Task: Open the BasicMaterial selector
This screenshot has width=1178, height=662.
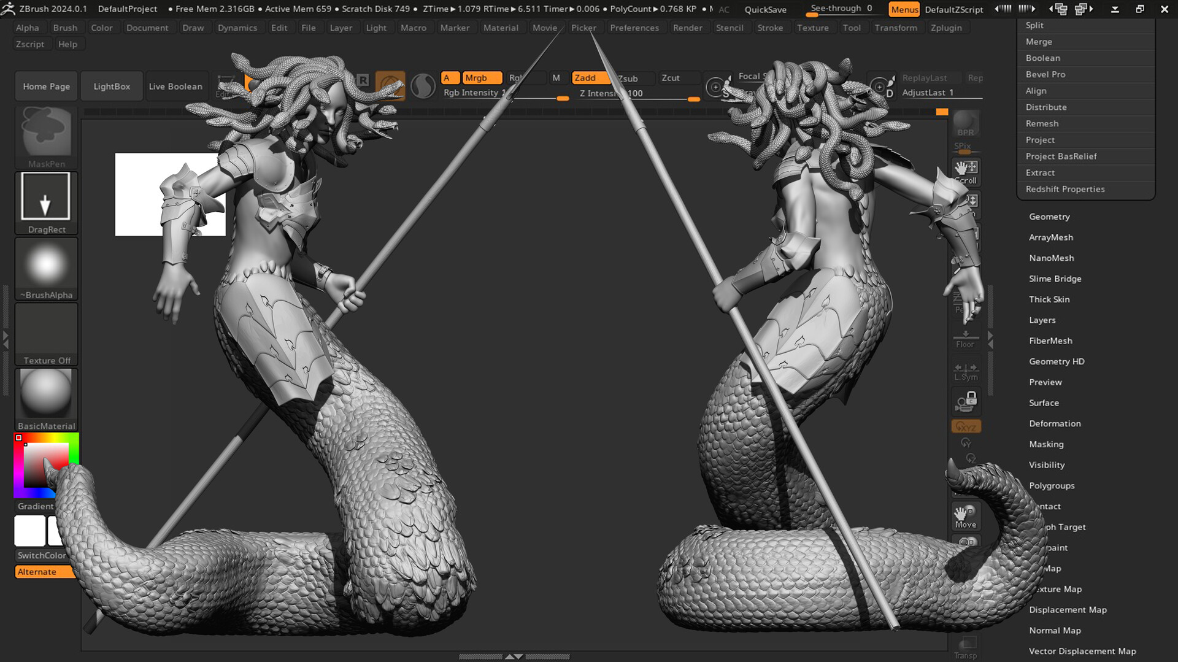Action: point(47,399)
